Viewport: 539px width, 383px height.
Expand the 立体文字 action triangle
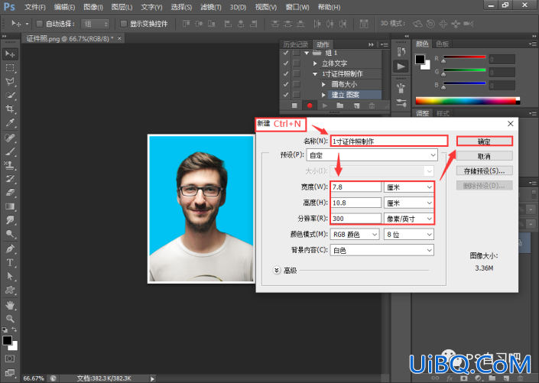click(x=315, y=63)
